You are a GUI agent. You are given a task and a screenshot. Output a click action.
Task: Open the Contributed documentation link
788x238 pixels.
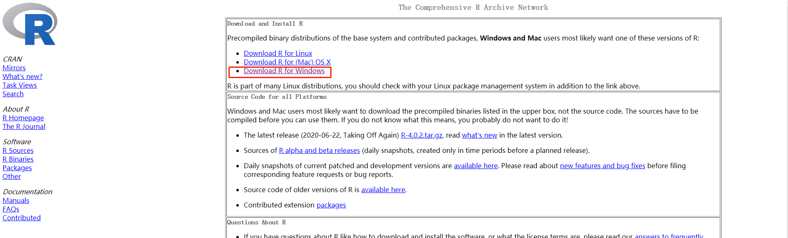coord(22,218)
